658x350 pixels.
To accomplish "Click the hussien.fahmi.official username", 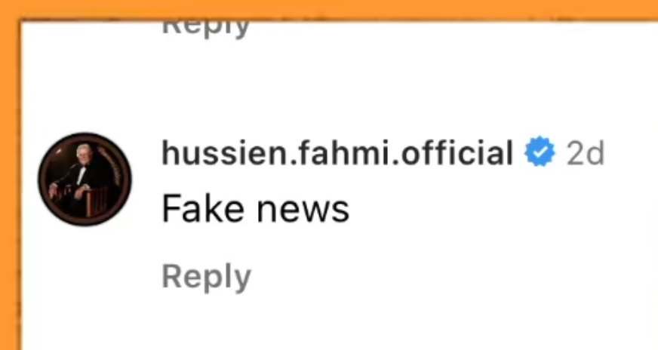I will [337, 152].
